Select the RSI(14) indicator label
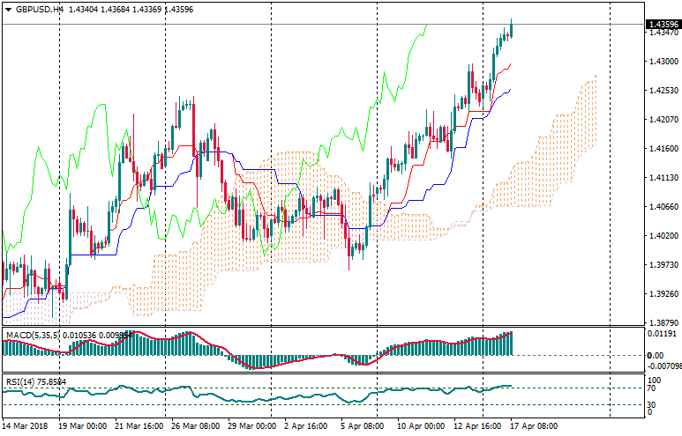This screenshot has width=682, height=436. [23, 381]
